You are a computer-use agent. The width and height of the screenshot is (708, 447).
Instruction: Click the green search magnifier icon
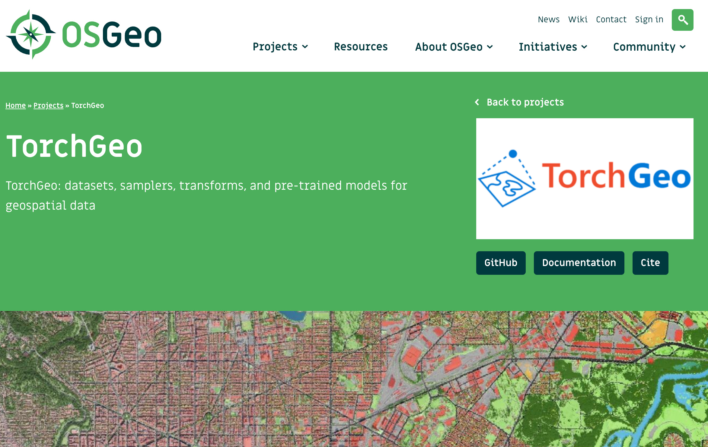(682, 20)
